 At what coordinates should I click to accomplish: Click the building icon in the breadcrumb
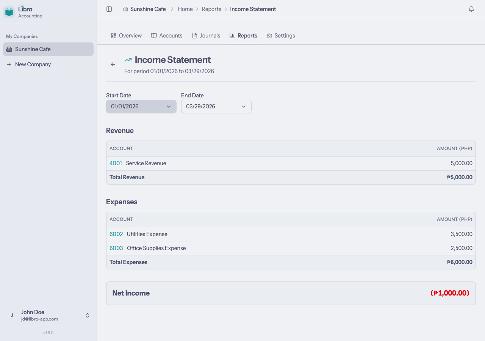(125, 9)
